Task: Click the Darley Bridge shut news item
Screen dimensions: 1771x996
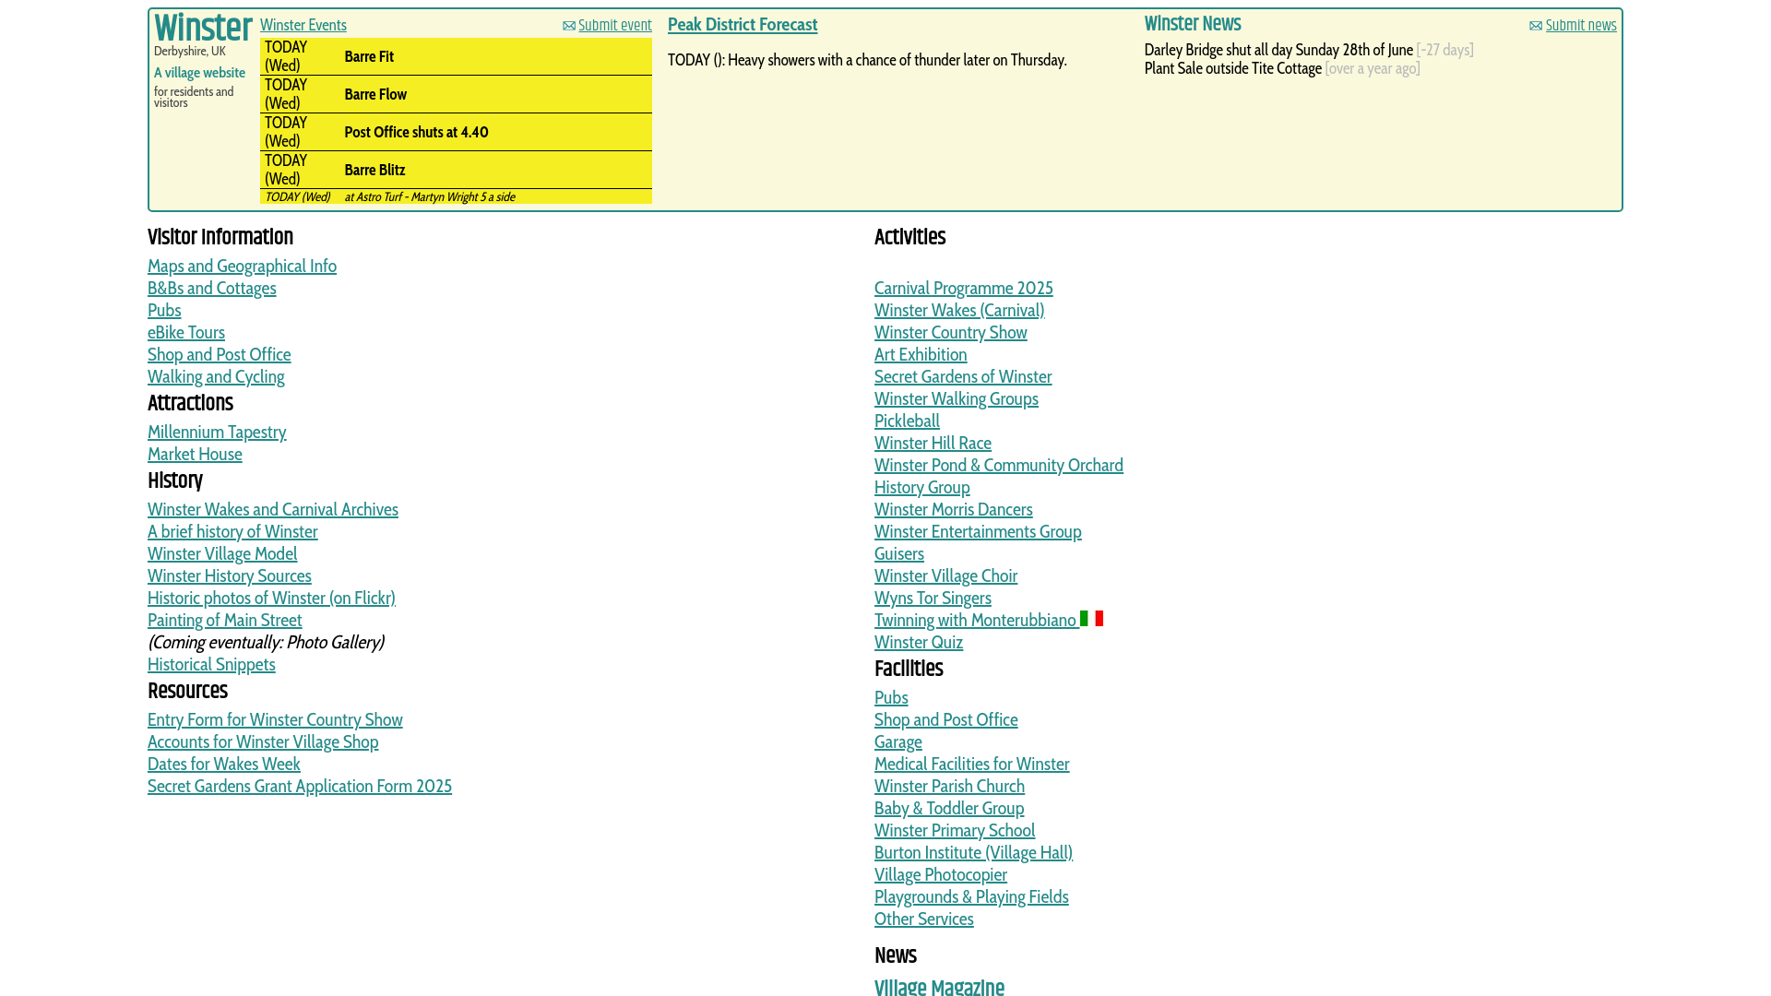Action: point(1278,50)
